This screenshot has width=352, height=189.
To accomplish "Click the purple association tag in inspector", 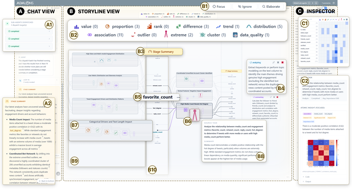I will 308,114.
